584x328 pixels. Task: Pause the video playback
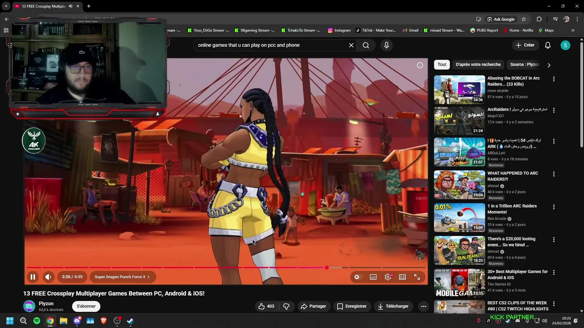tap(33, 277)
